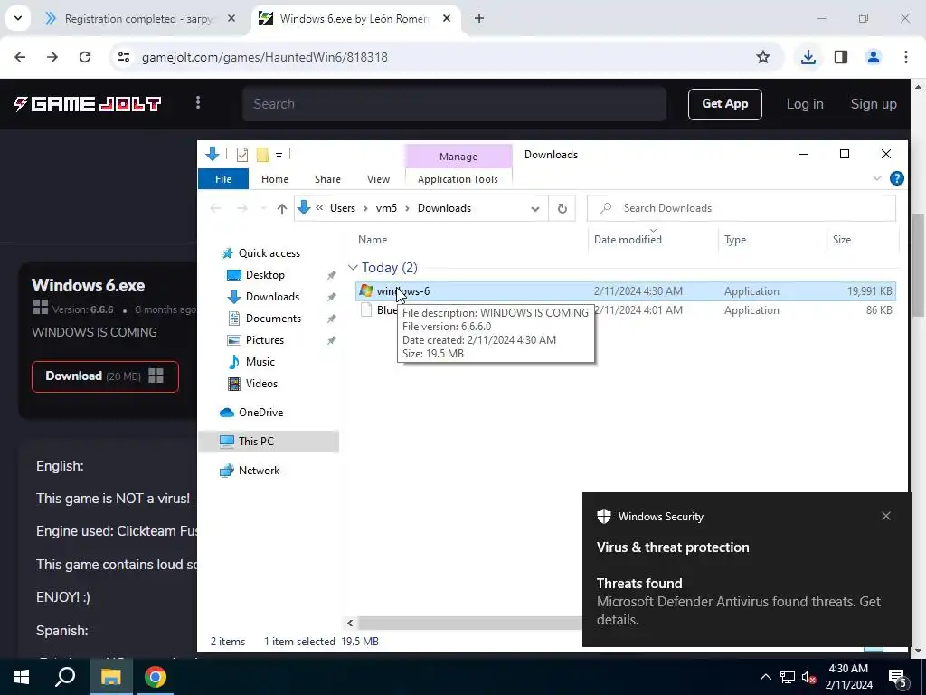Go forward in Chrome history
The height and width of the screenshot is (695, 926).
52,57
